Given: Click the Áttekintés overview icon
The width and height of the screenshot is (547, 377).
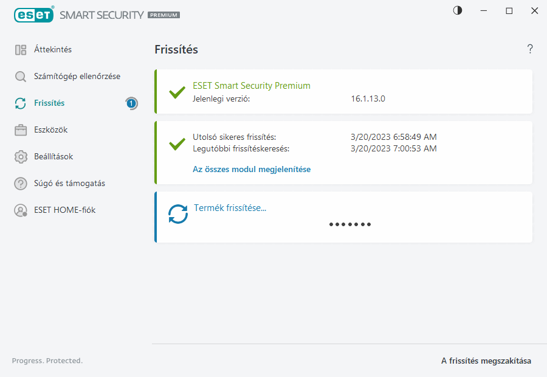Looking at the screenshot, I should pyautogui.click(x=21, y=50).
